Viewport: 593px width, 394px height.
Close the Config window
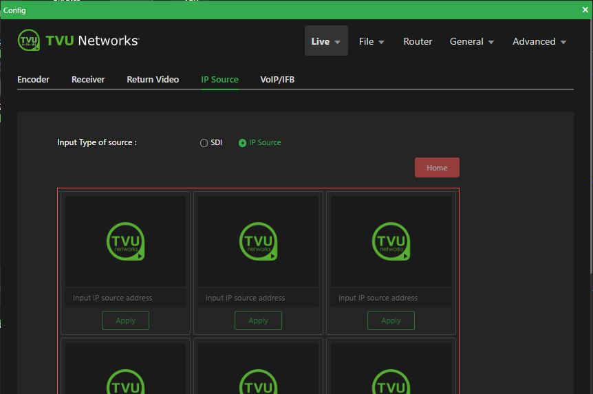point(585,10)
